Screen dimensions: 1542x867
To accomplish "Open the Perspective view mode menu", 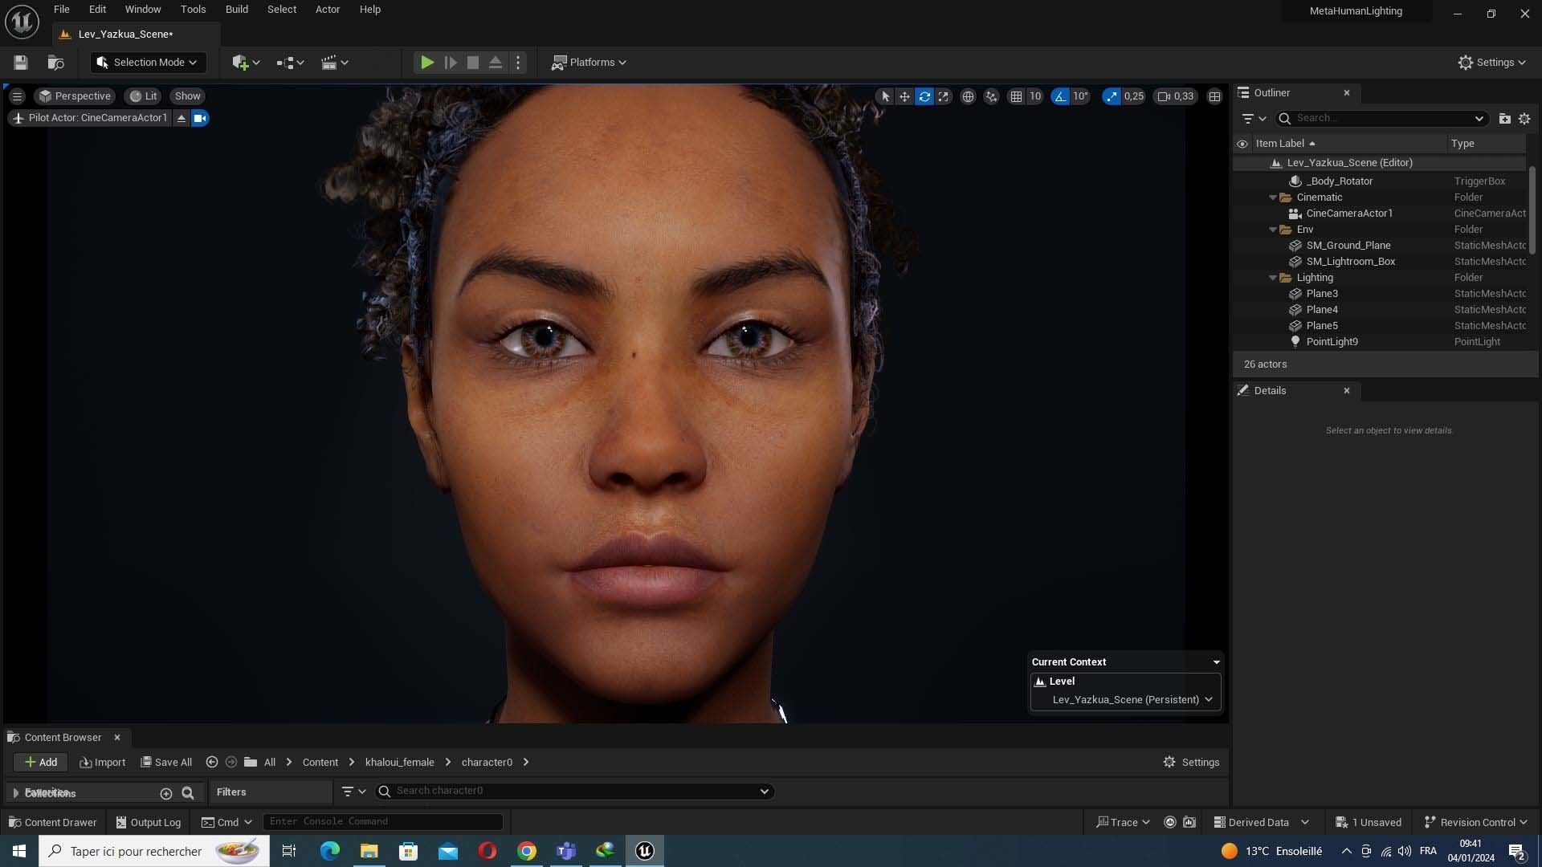I will pyautogui.click(x=75, y=96).
